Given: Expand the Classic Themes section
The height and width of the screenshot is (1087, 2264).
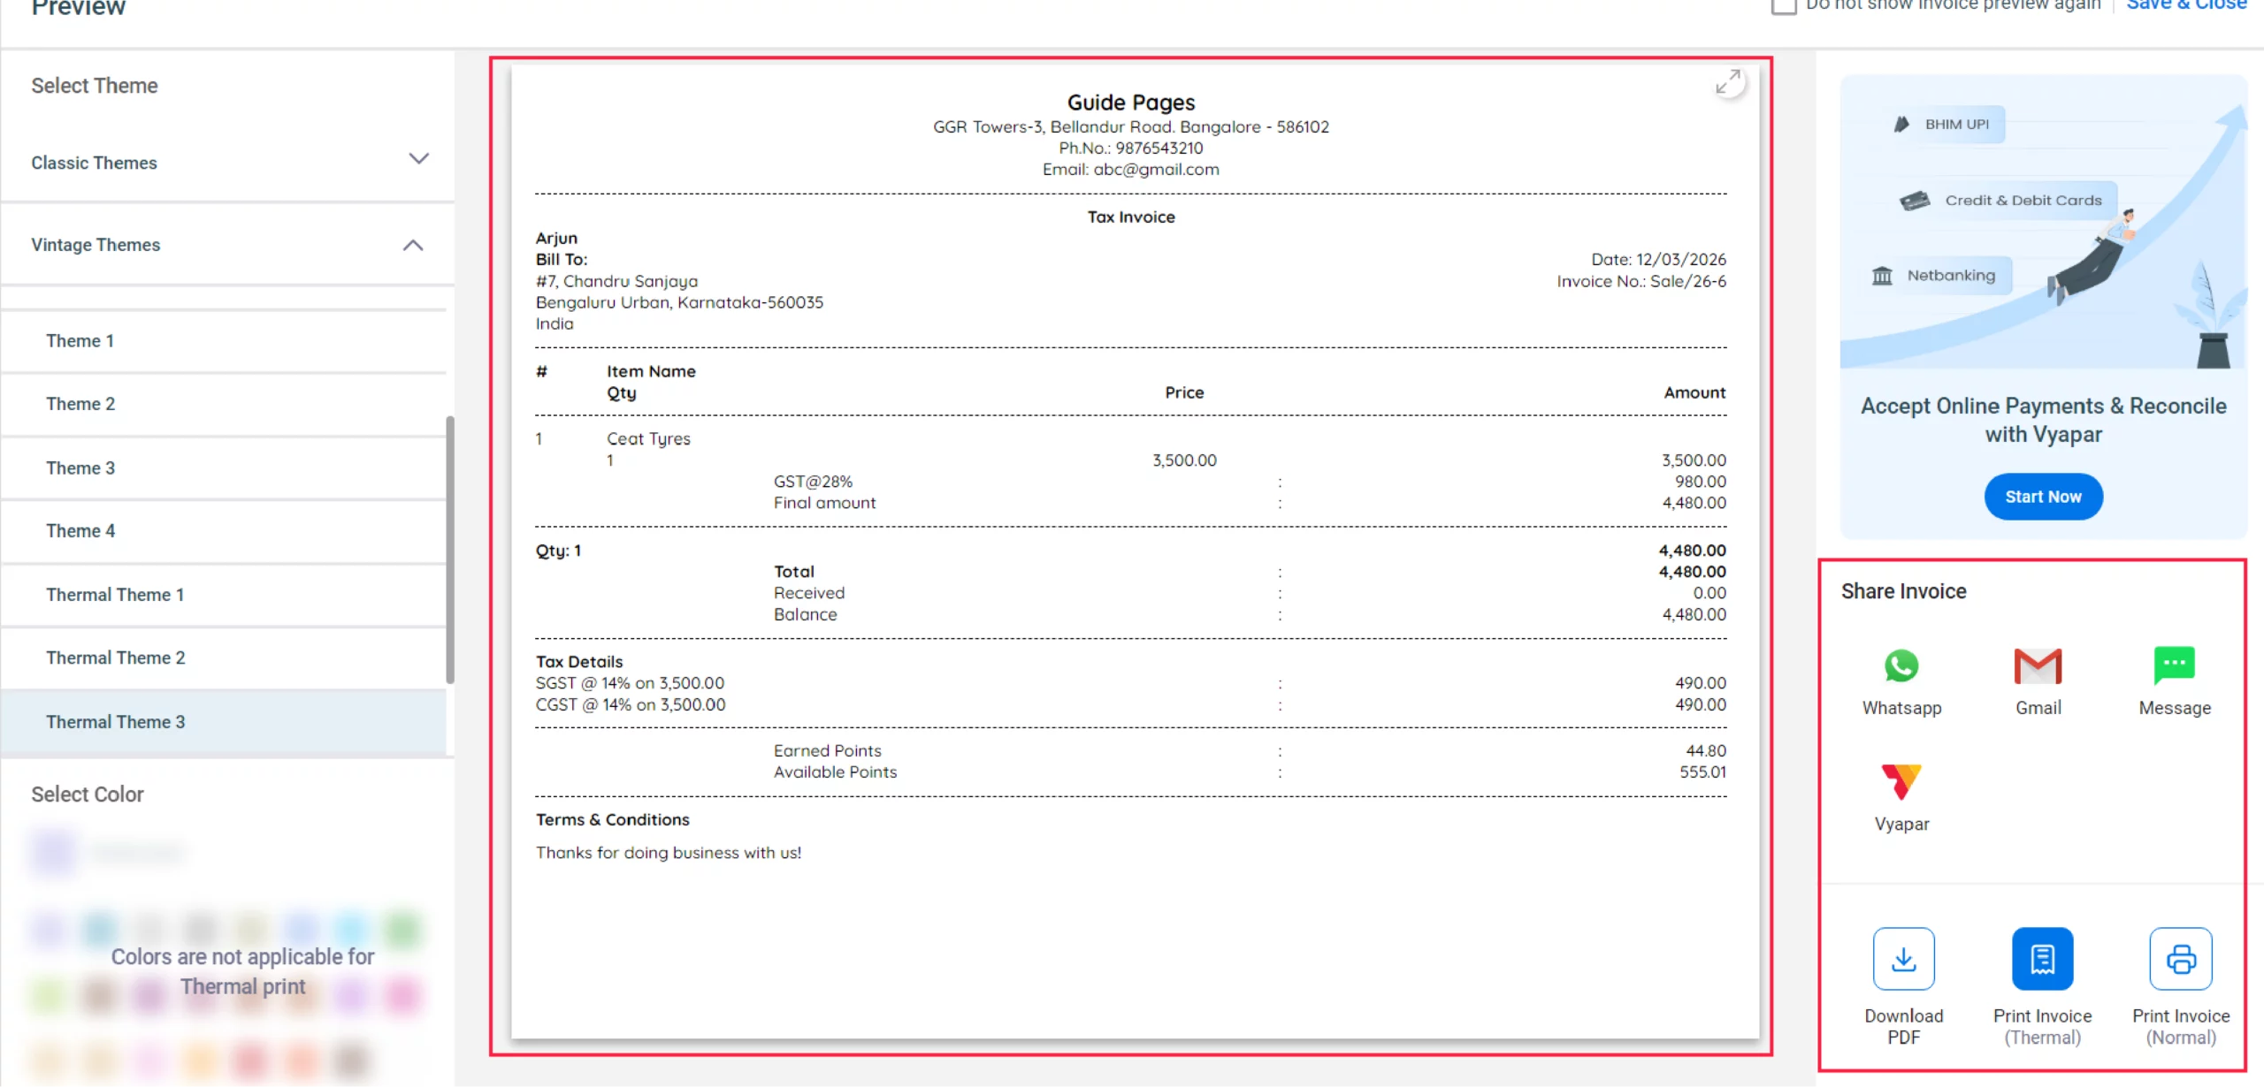Looking at the screenshot, I should 418,159.
